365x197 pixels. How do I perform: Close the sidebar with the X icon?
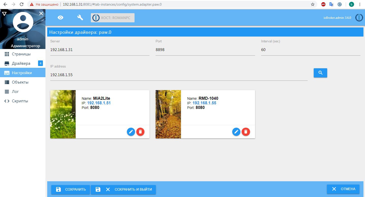pyautogui.click(x=41, y=13)
